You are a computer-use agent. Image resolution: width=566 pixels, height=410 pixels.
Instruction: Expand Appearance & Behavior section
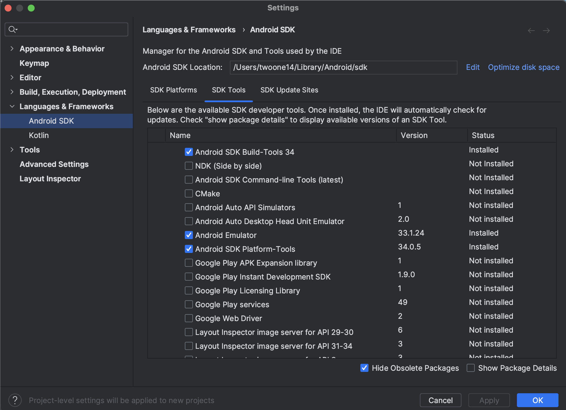(x=12, y=49)
